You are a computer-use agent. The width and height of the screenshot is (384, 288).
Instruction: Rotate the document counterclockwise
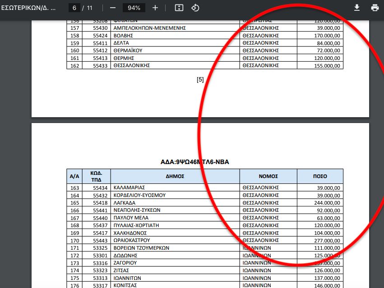click(x=195, y=8)
